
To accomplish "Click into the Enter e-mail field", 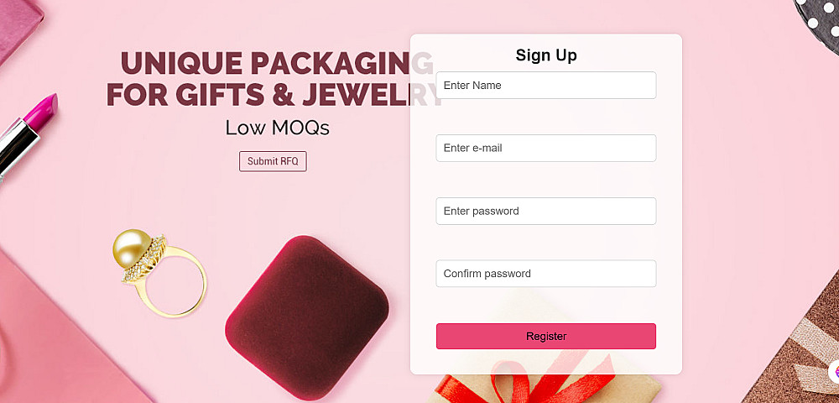I will coord(545,149).
